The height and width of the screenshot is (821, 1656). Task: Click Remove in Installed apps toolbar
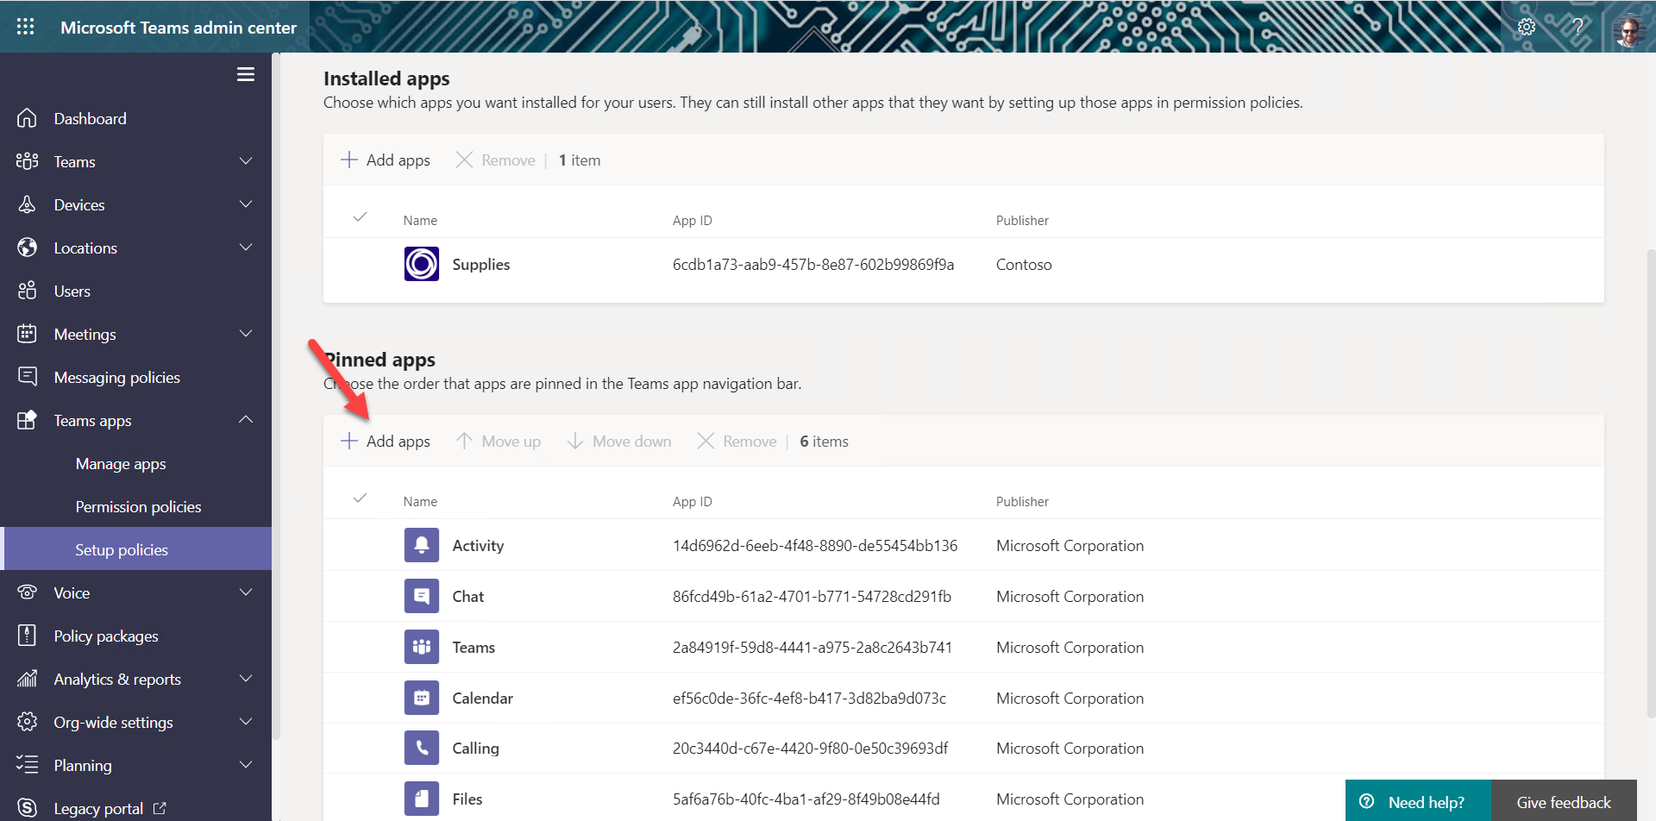tap(495, 160)
